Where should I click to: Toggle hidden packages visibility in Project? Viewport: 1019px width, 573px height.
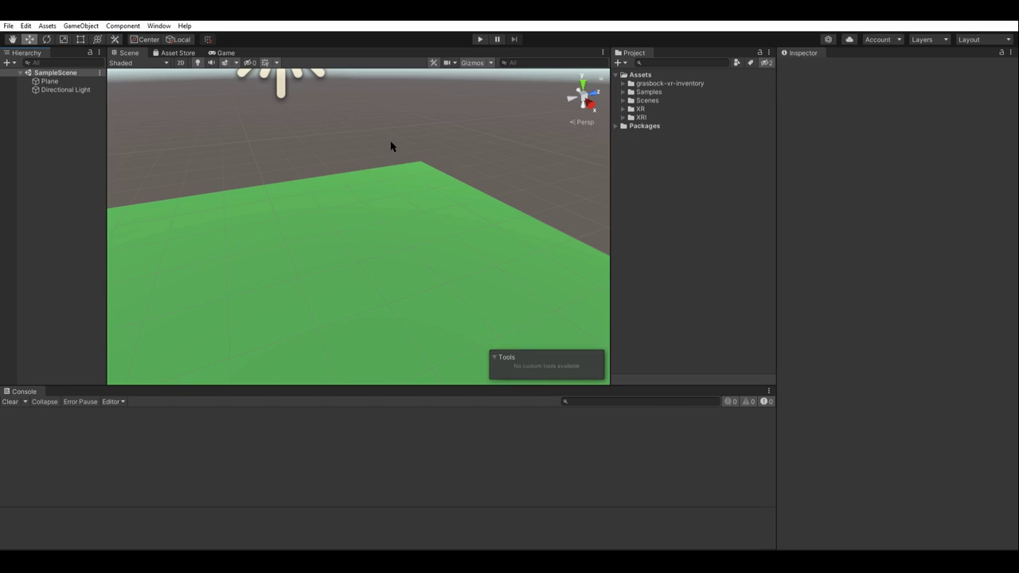[x=767, y=63]
